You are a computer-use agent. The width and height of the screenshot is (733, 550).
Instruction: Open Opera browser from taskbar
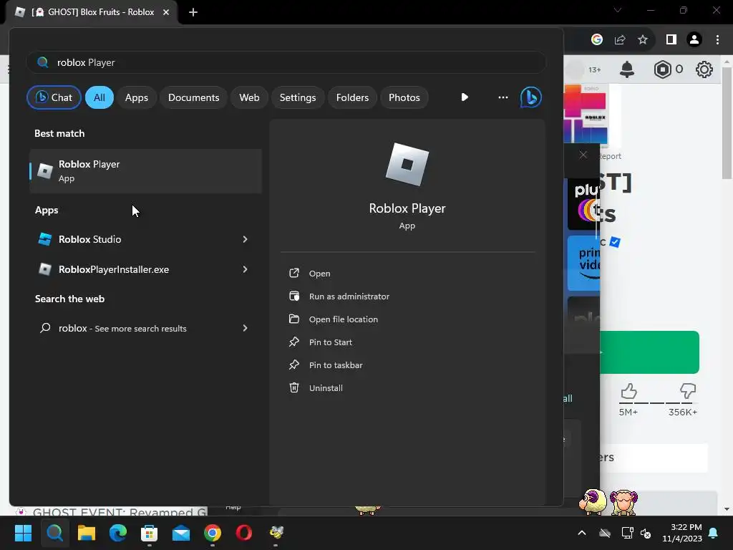pyautogui.click(x=244, y=533)
